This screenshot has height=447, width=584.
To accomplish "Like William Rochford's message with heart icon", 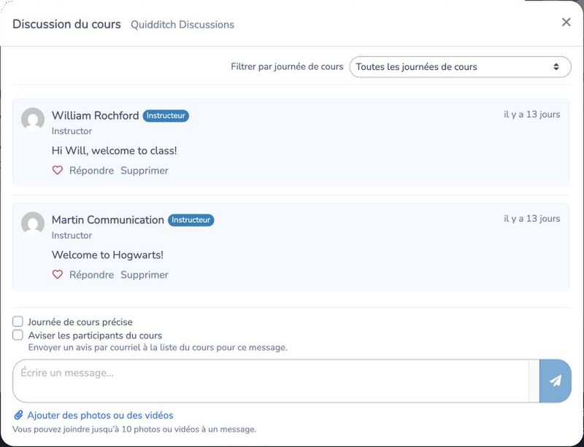I will point(58,171).
